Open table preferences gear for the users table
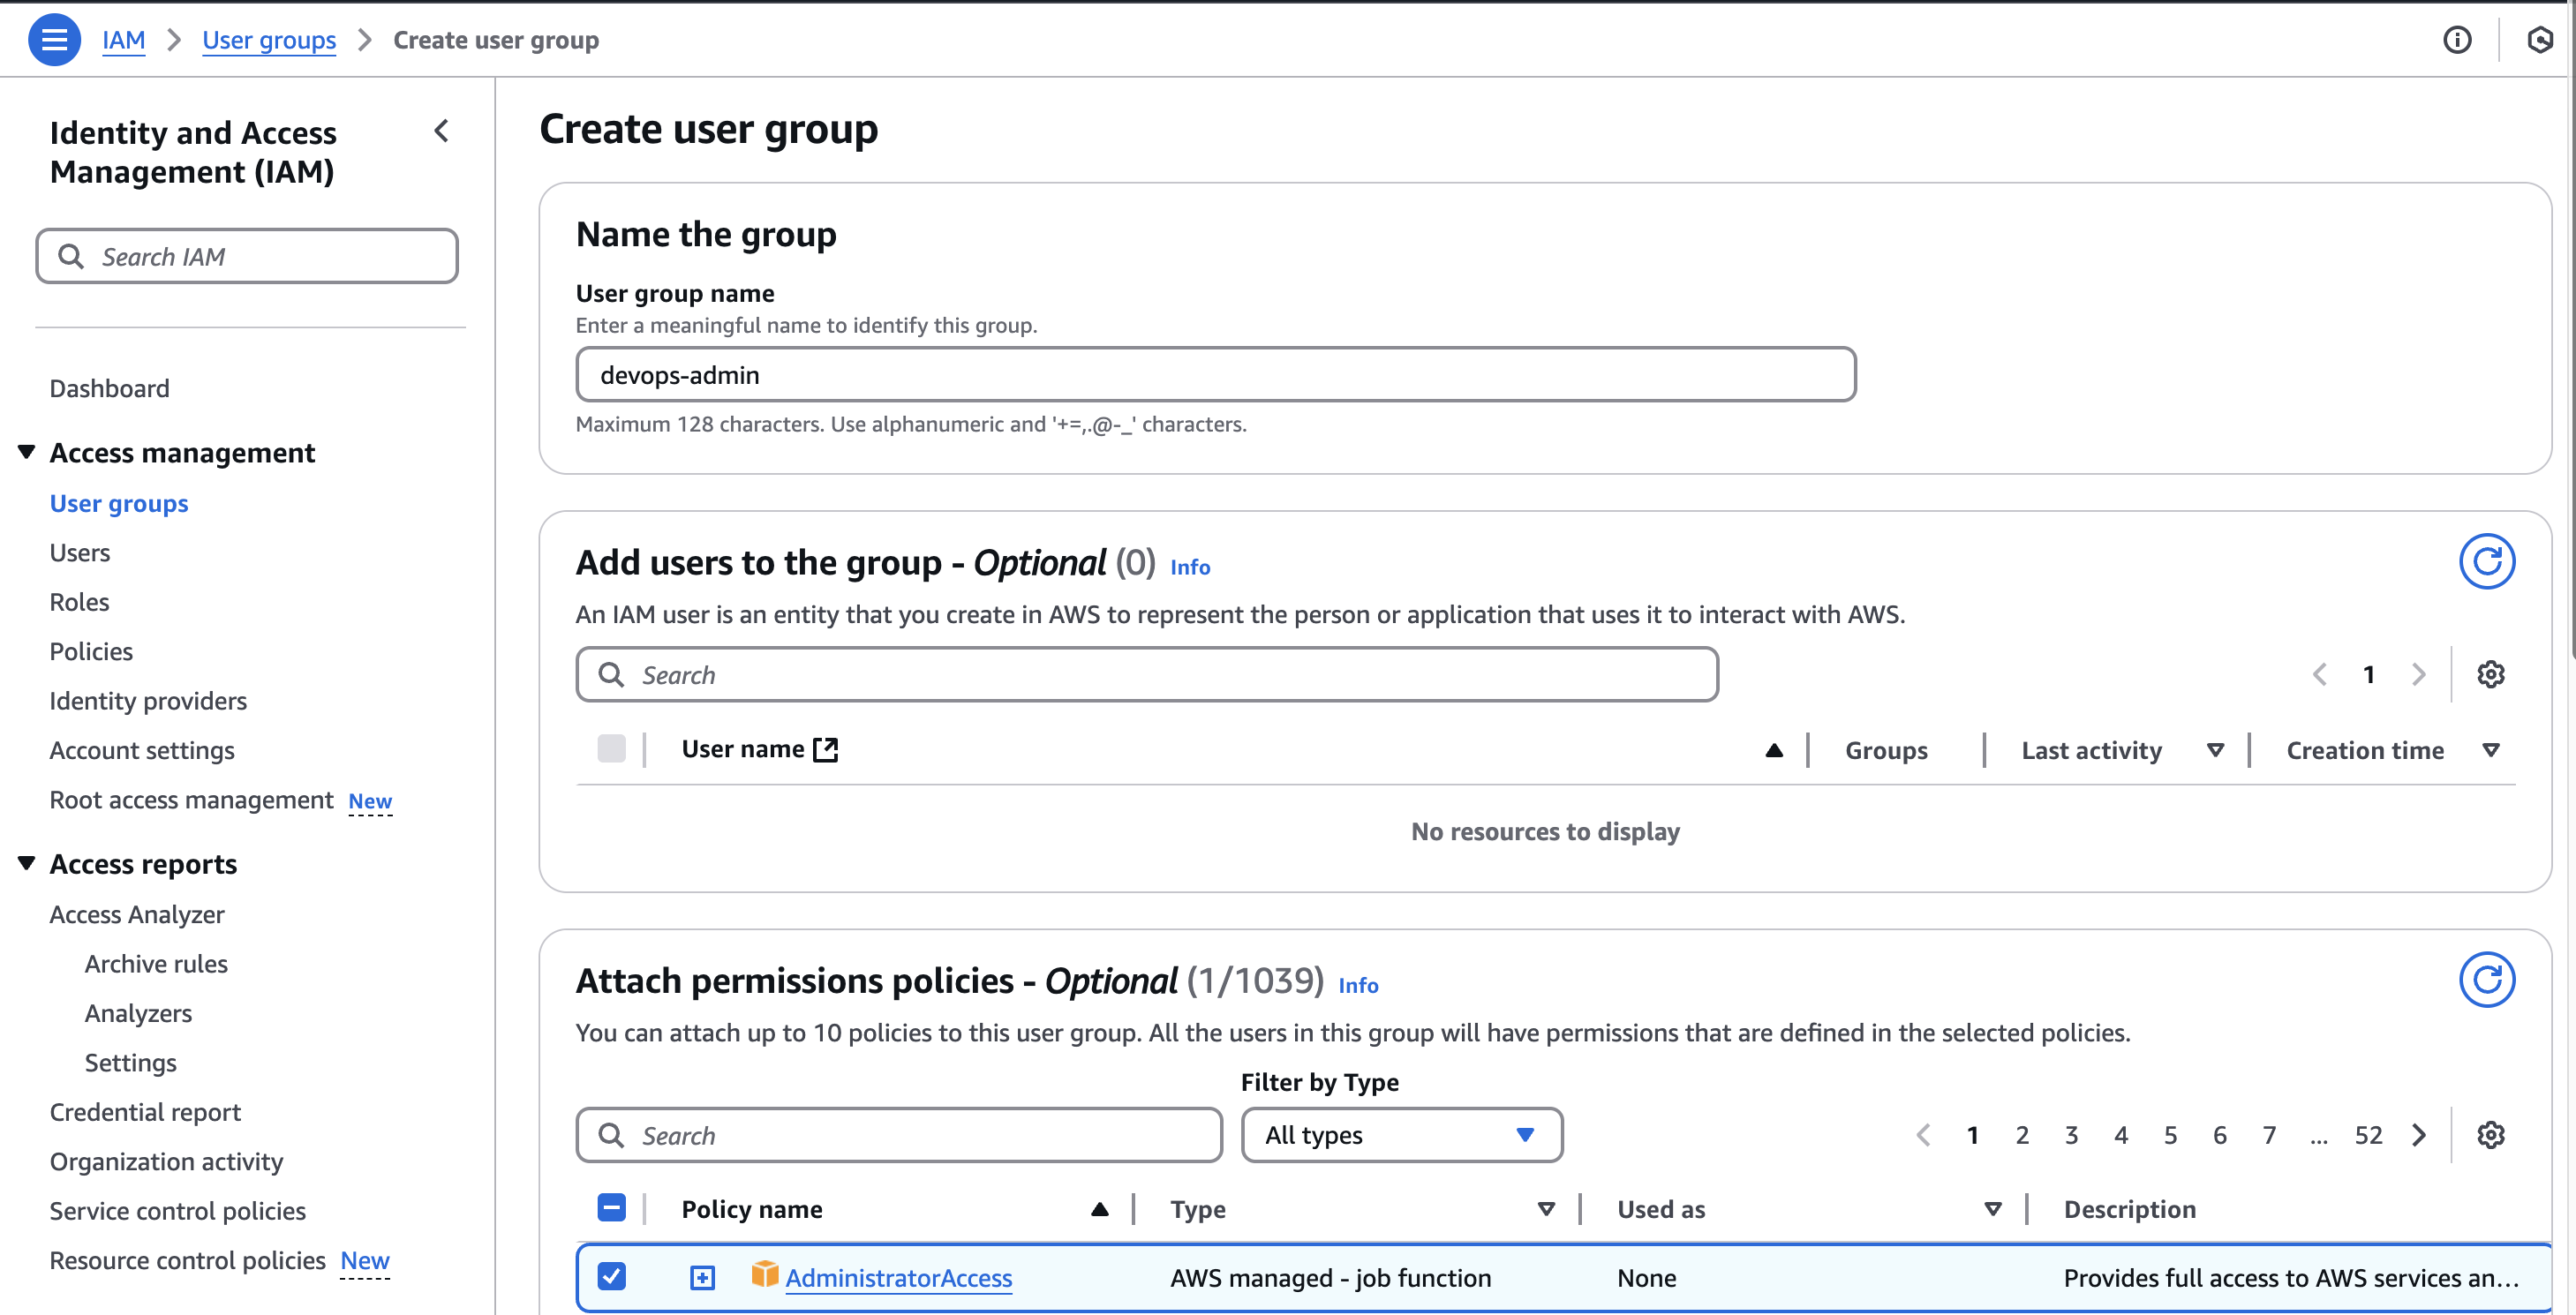This screenshot has height=1315, width=2576. 2491,674
